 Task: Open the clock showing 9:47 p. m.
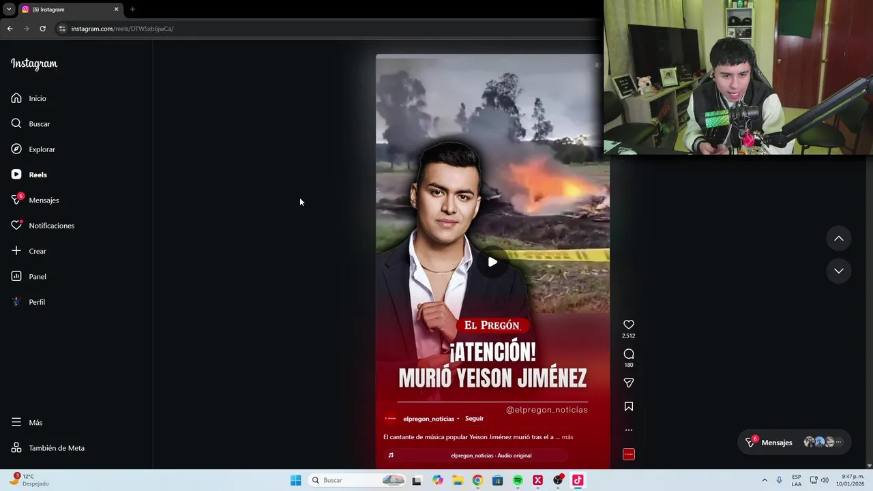pyautogui.click(x=852, y=480)
